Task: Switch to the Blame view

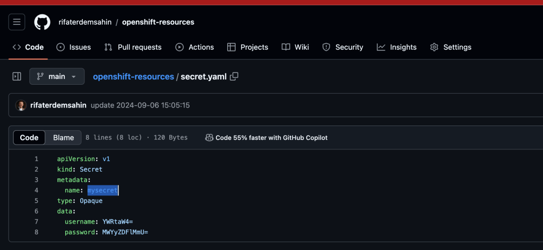Action: 63,138
